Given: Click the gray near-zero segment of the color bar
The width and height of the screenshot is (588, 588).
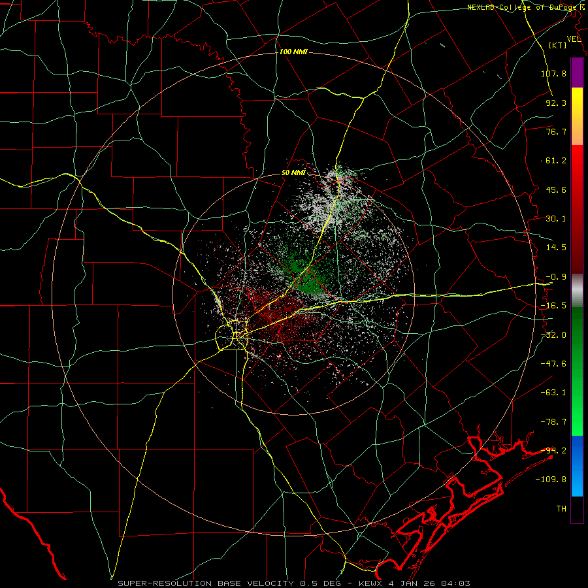Looking at the screenshot, I should click(x=577, y=291).
